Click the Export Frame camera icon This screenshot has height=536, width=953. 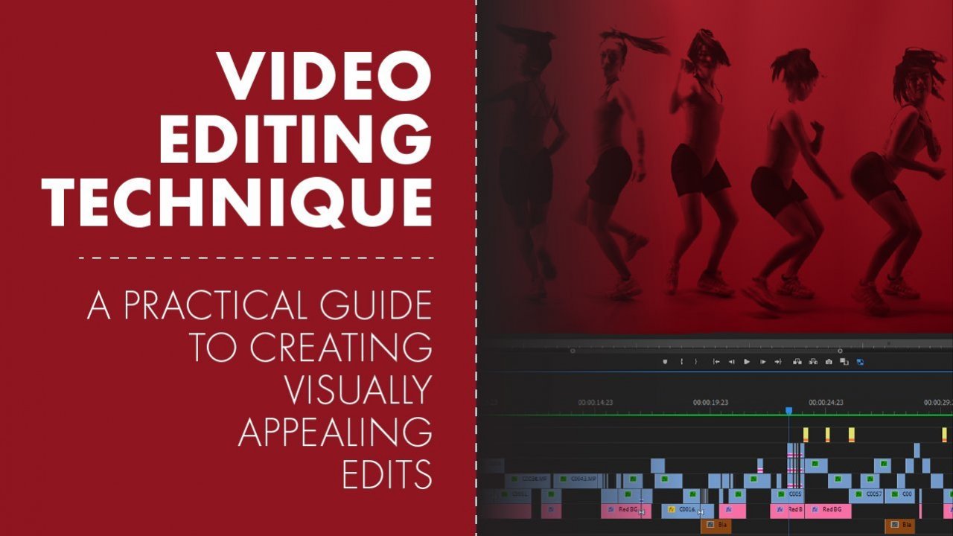(x=829, y=362)
